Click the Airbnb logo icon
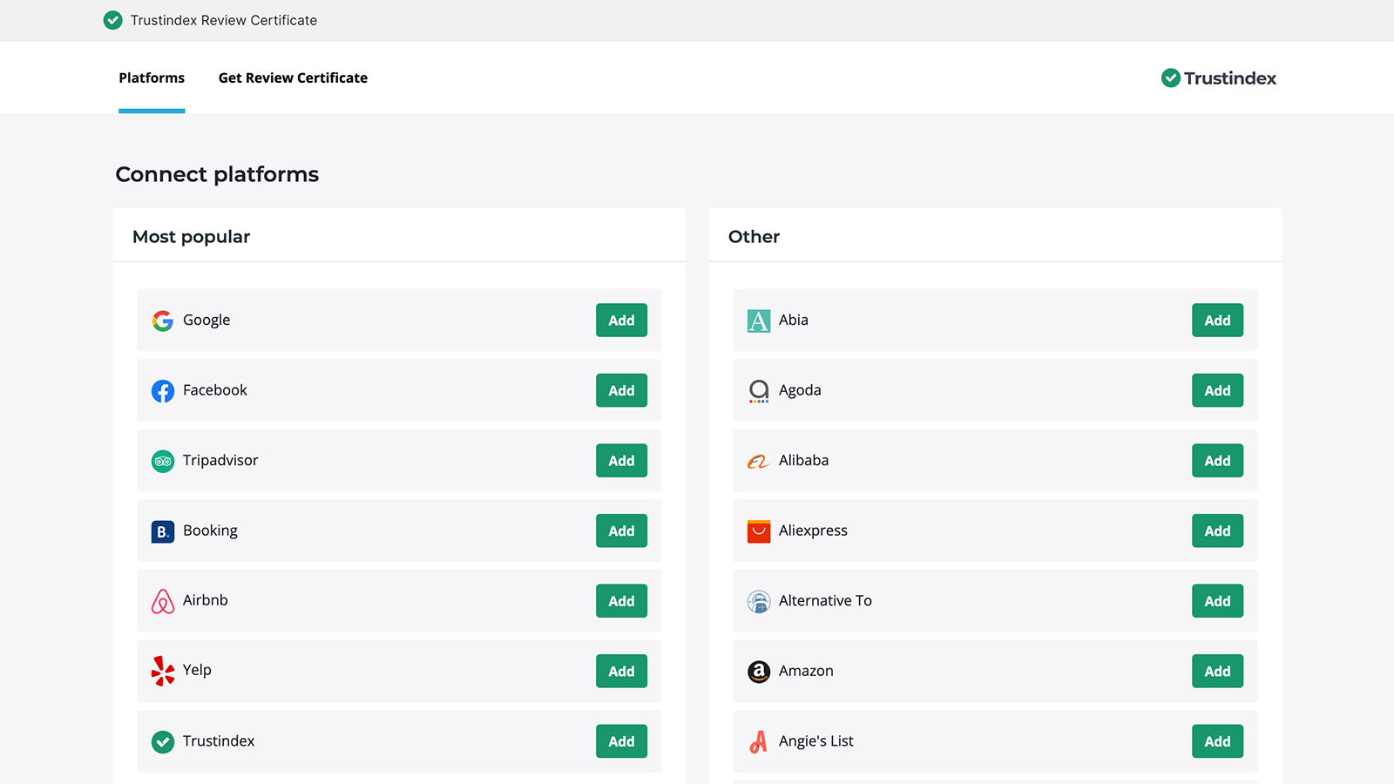The image size is (1394, 784). point(163,601)
